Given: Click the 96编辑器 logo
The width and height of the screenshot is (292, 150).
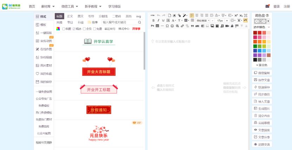Looking at the screenshot, I should [x=11, y=6].
